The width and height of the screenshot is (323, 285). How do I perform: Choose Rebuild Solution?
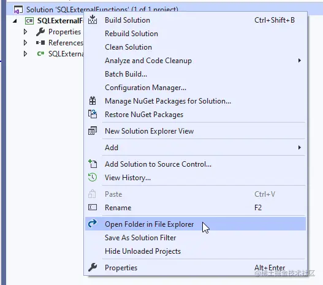[x=196, y=34]
